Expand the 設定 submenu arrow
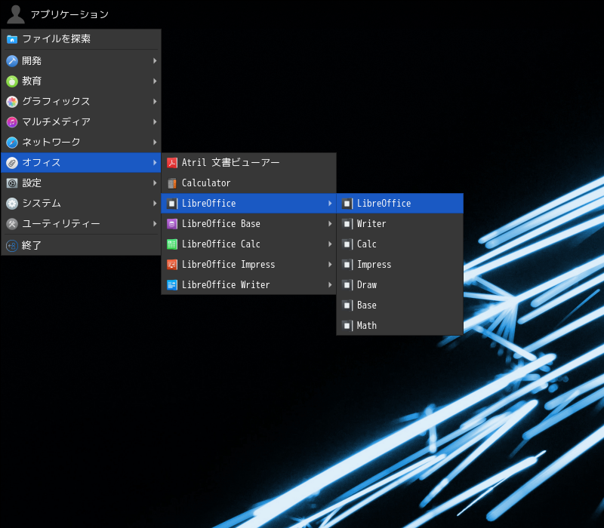The width and height of the screenshot is (604, 528). 155,183
